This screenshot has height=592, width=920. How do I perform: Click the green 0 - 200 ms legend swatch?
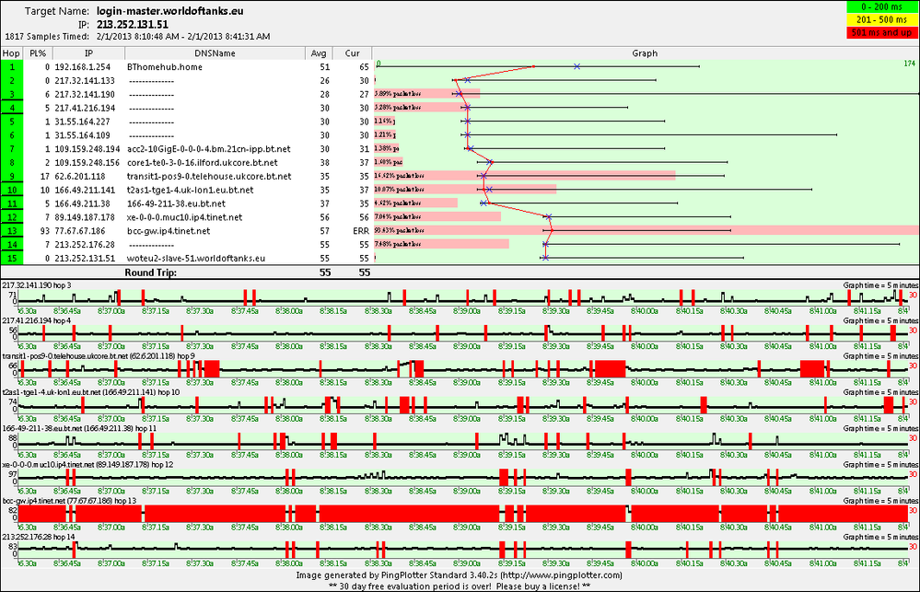coord(881,7)
